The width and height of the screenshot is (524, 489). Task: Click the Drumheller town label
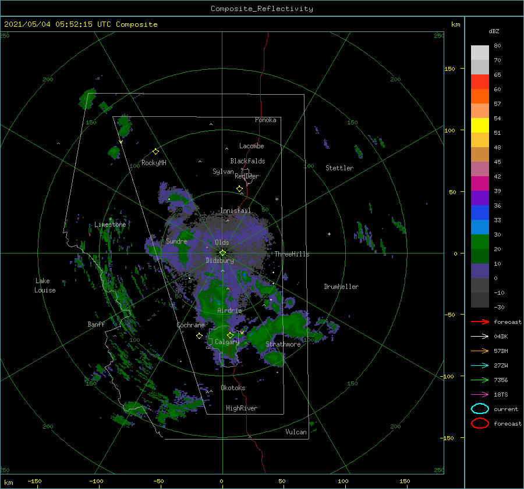(x=341, y=287)
